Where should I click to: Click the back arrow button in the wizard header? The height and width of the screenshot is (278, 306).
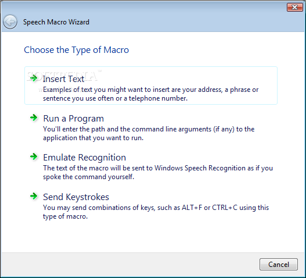click(10, 22)
